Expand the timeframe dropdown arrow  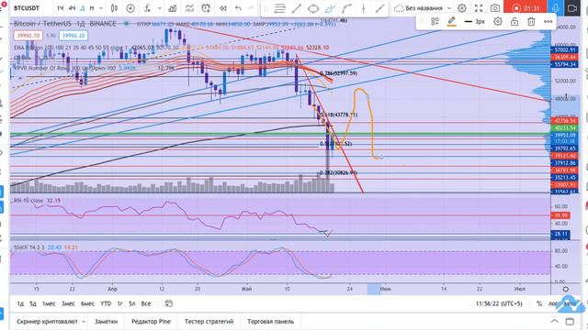click(x=100, y=8)
